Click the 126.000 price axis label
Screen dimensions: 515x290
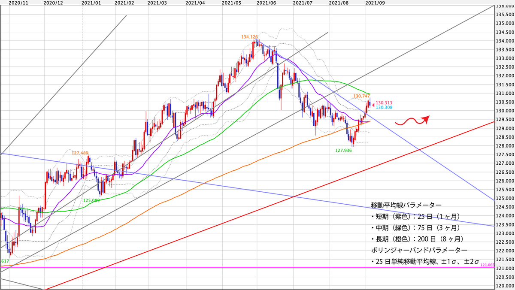point(506,181)
